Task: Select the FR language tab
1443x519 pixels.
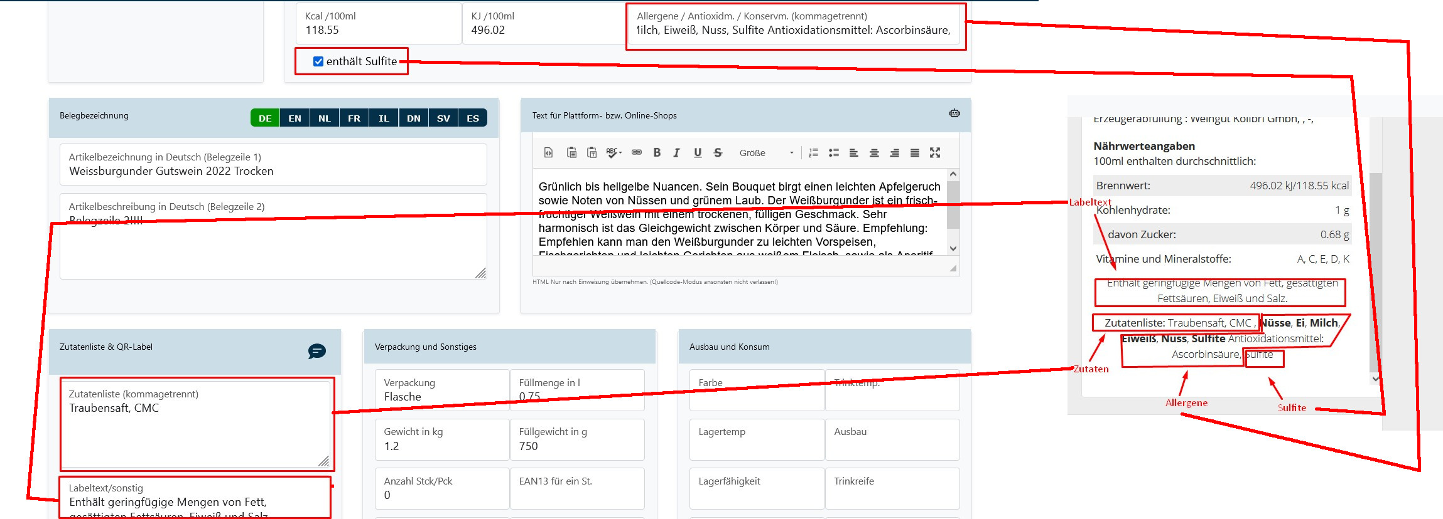Action: click(x=354, y=118)
